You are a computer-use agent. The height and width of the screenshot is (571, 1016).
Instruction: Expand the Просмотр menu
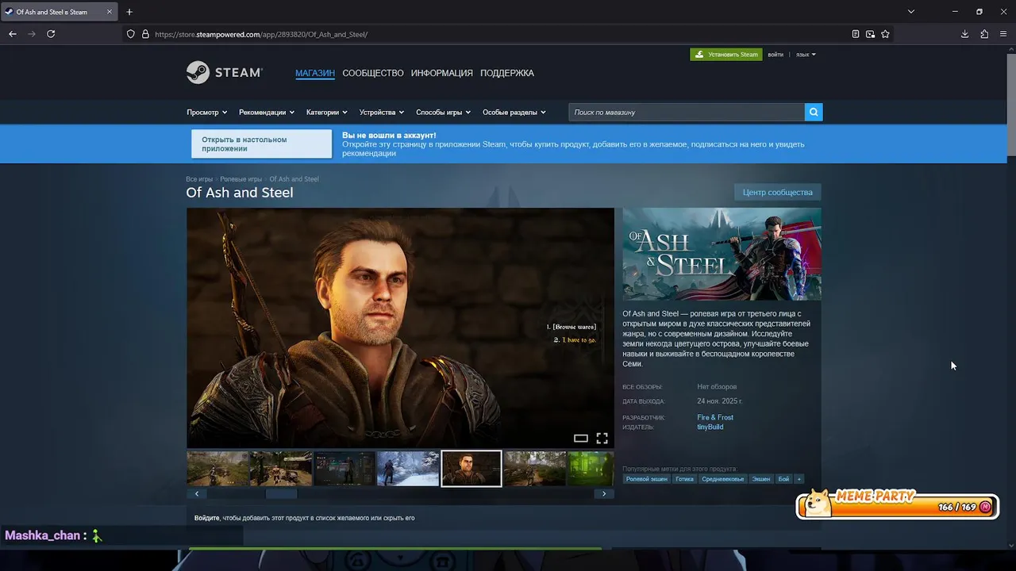tap(207, 113)
